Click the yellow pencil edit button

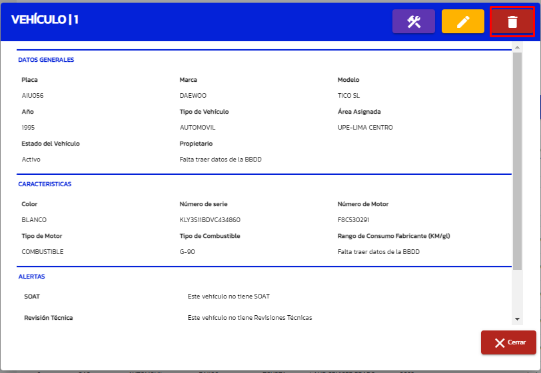(x=462, y=21)
